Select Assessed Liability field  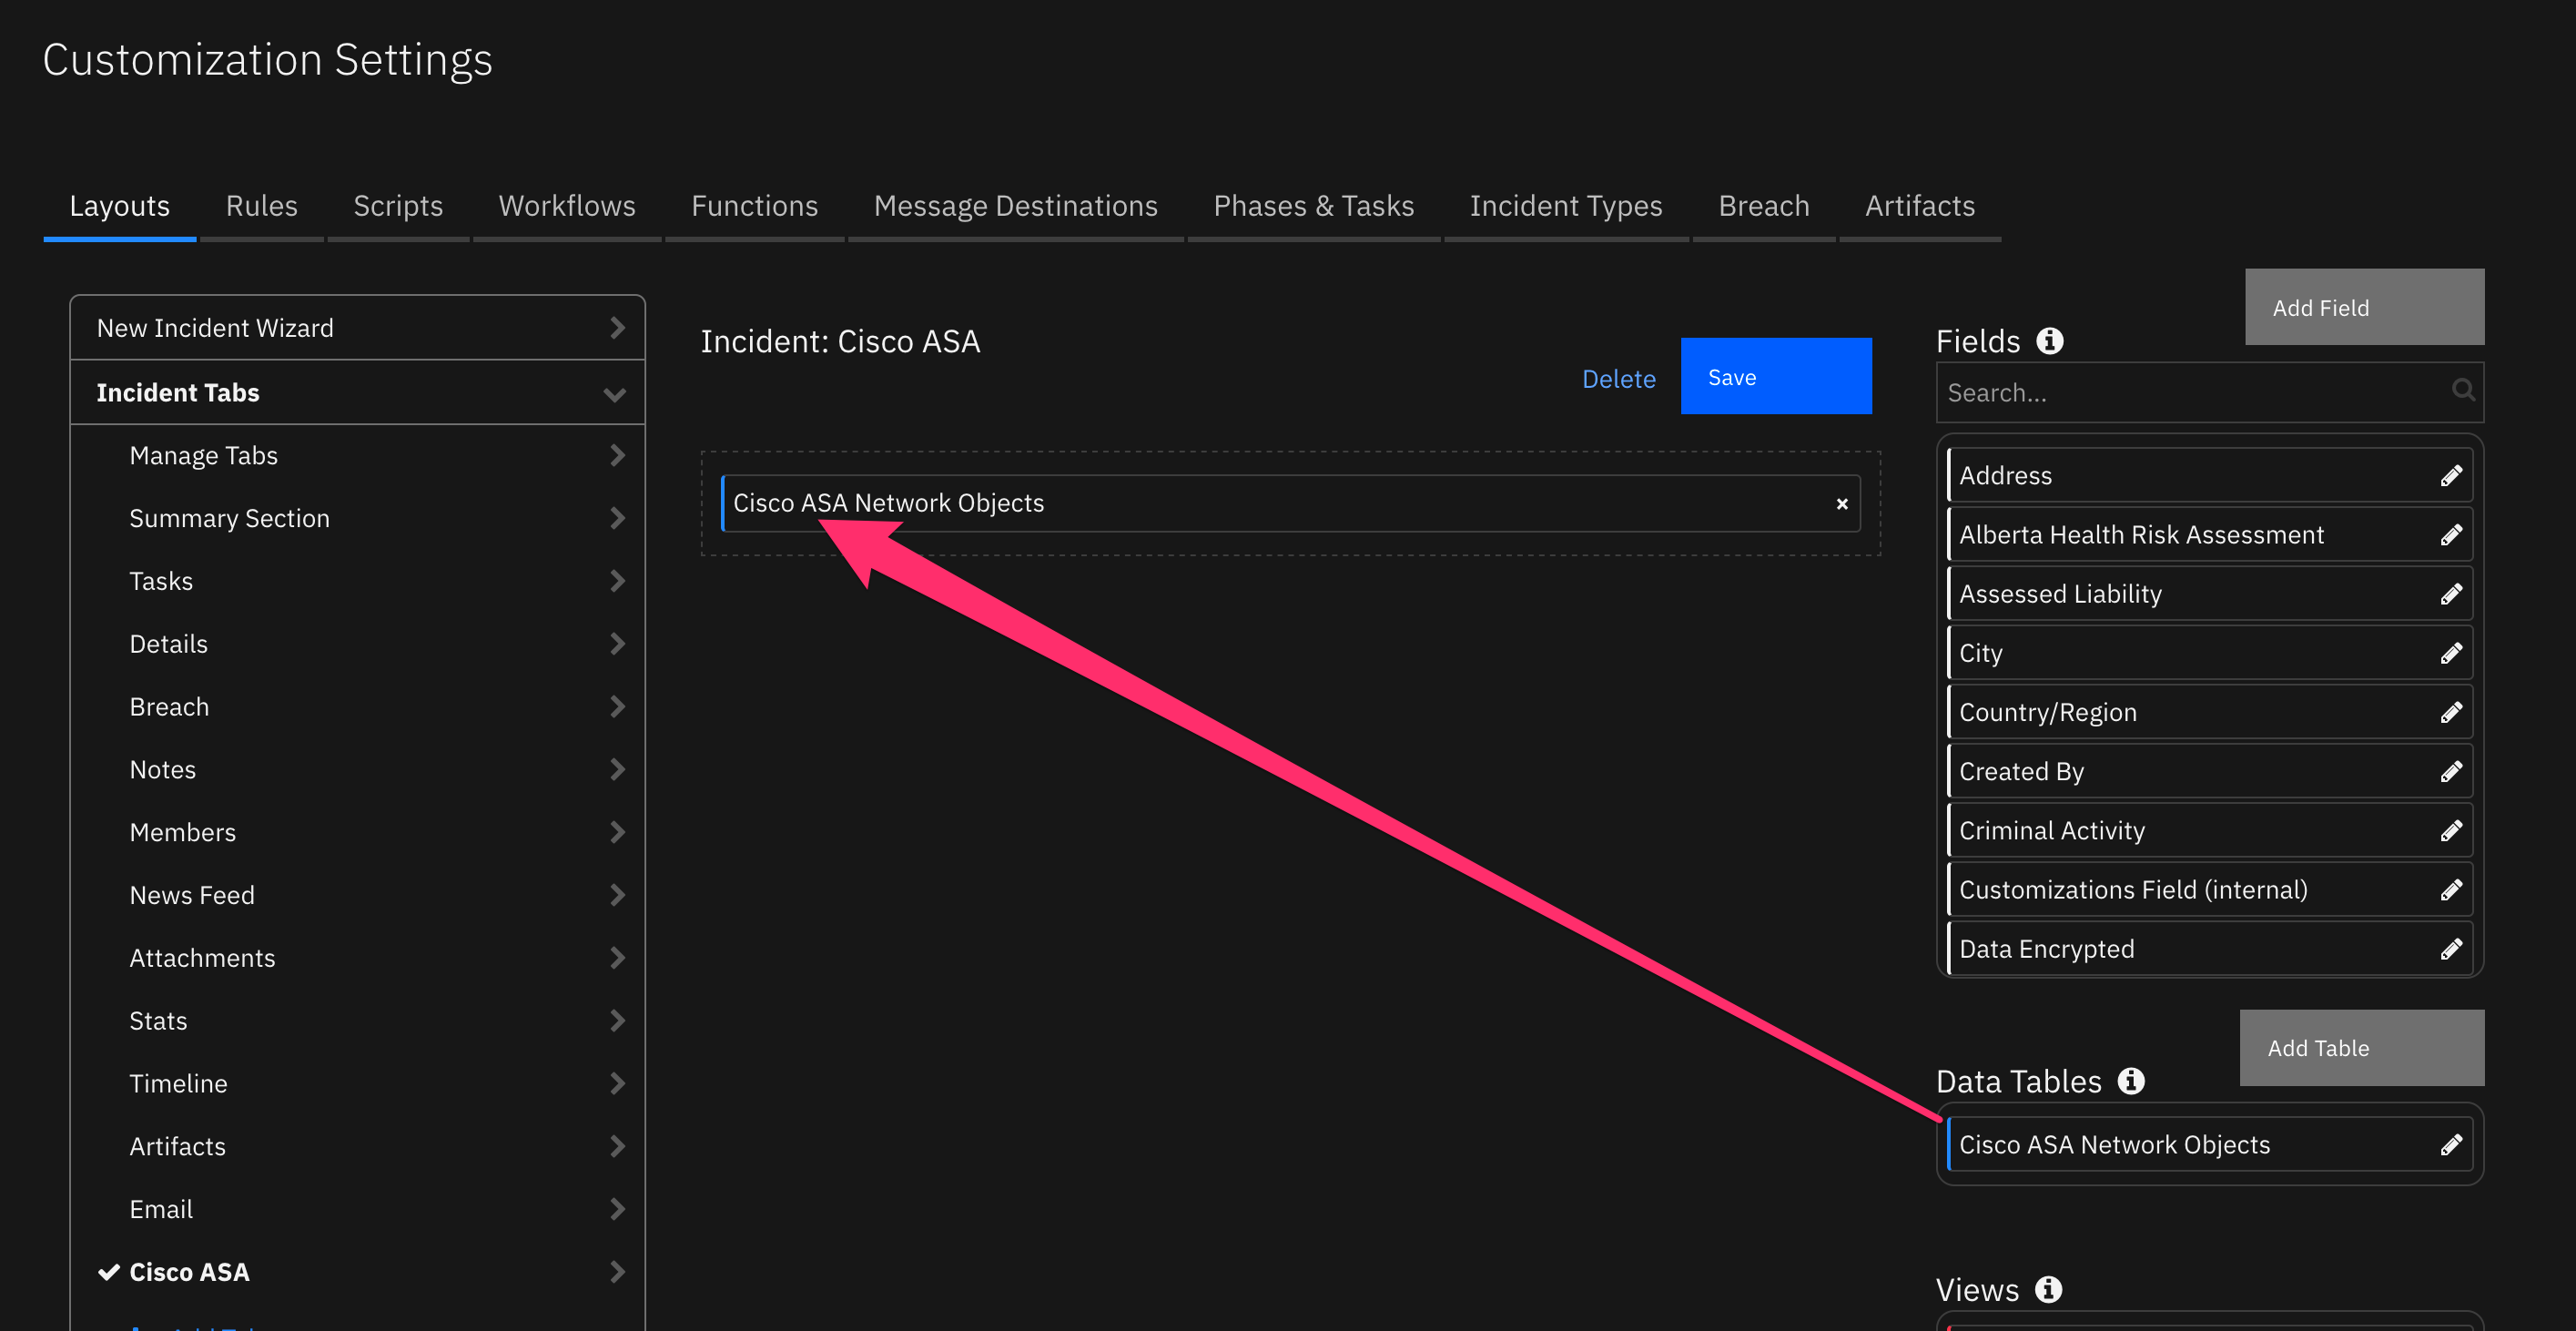tap(2209, 594)
